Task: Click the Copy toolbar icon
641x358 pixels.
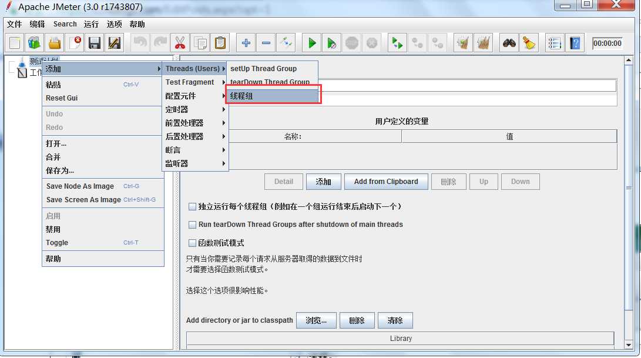Action: pyautogui.click(x=200, y=43)
